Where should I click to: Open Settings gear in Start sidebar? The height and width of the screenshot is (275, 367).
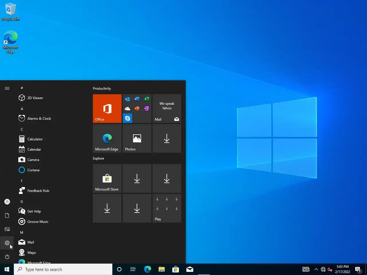7,243
